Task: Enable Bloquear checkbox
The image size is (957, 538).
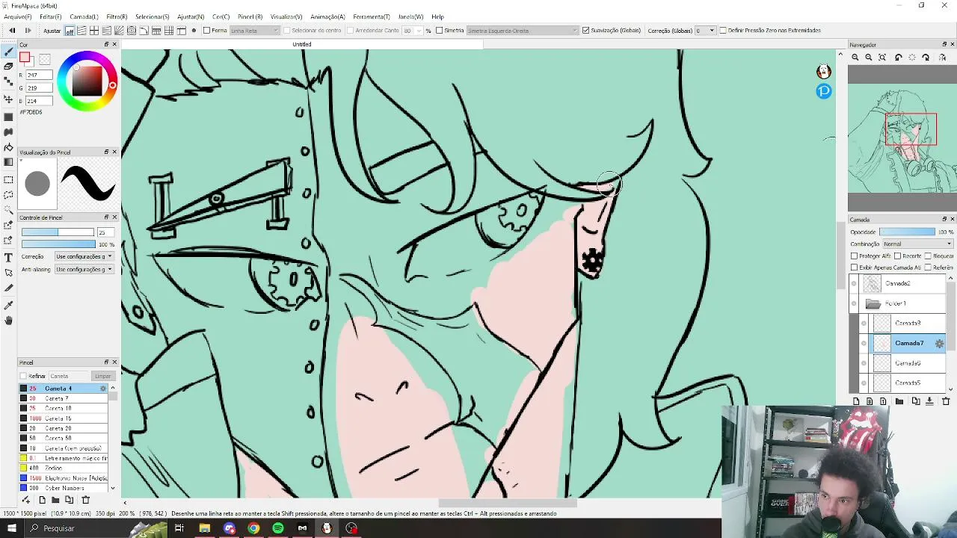Action: tap(928, 256)
